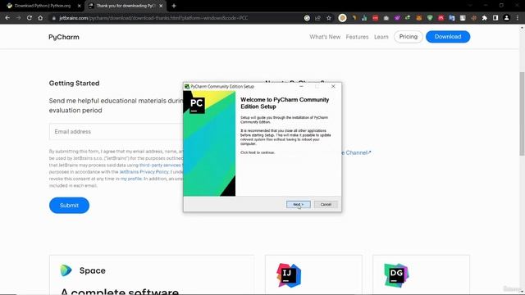This screenshot has width=525, height=295.
Task: Minimize the PyCharm Setup dialog
Action: pyautogui.click(x=301, y=86)
